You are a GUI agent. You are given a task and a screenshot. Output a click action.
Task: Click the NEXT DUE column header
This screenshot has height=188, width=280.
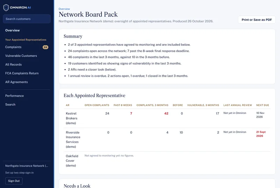tap(262, 105)
